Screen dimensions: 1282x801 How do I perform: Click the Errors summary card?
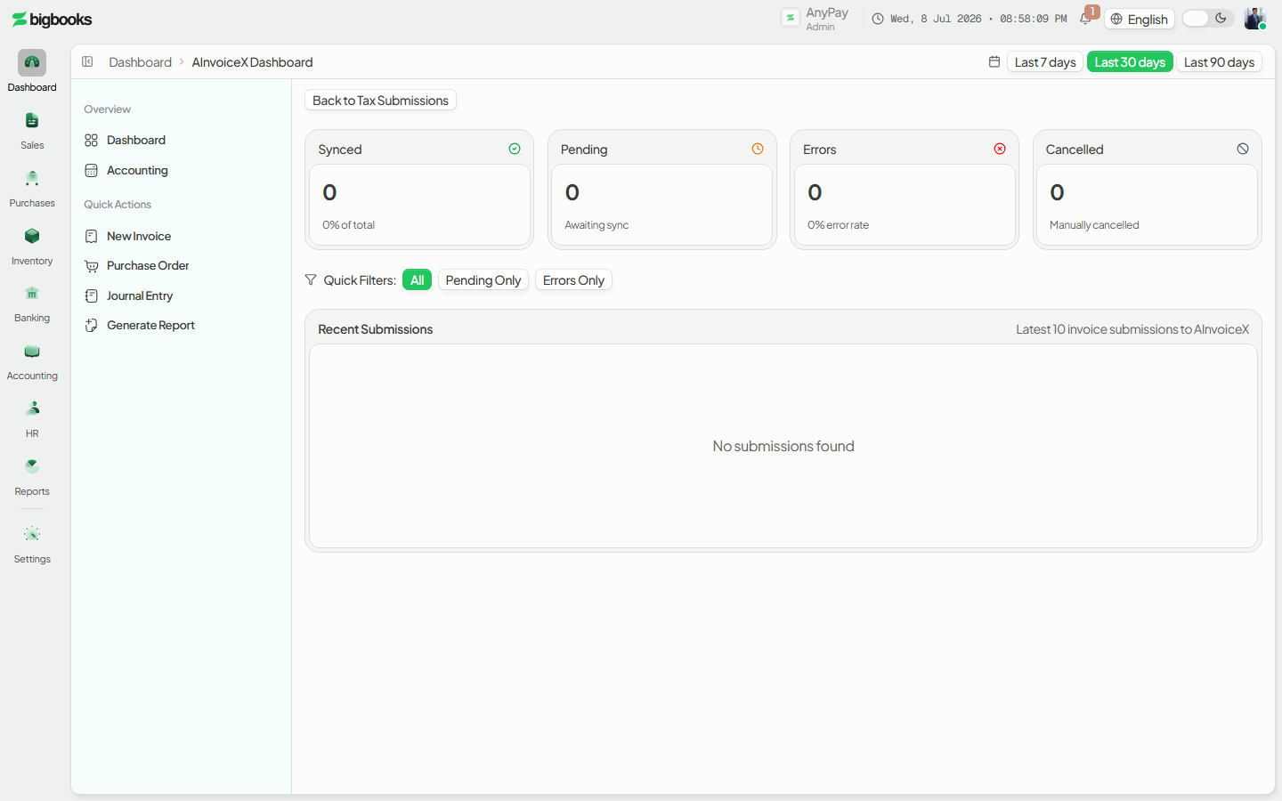(x=905, y=190)
